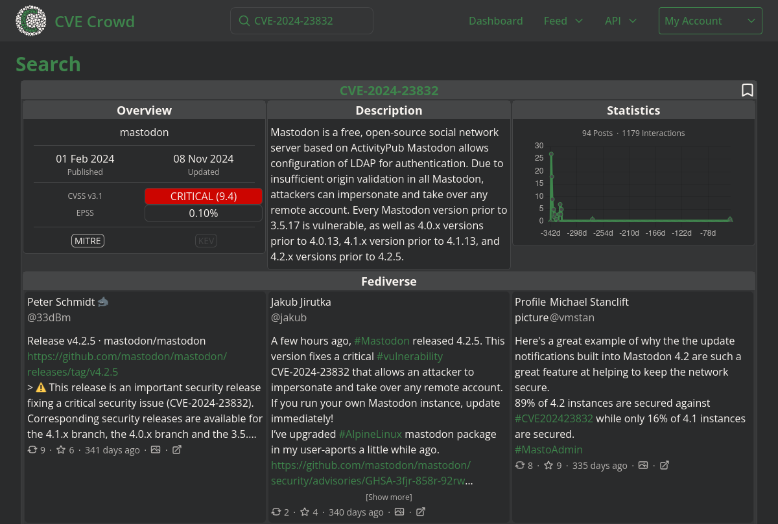Go to the Dashboard page
The height and width of the screenshot is (524, 778).
496,21
